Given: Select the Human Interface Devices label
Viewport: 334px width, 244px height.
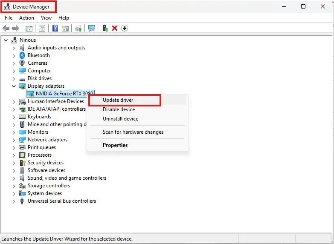Looking at the screenshot, I should 56,101.
